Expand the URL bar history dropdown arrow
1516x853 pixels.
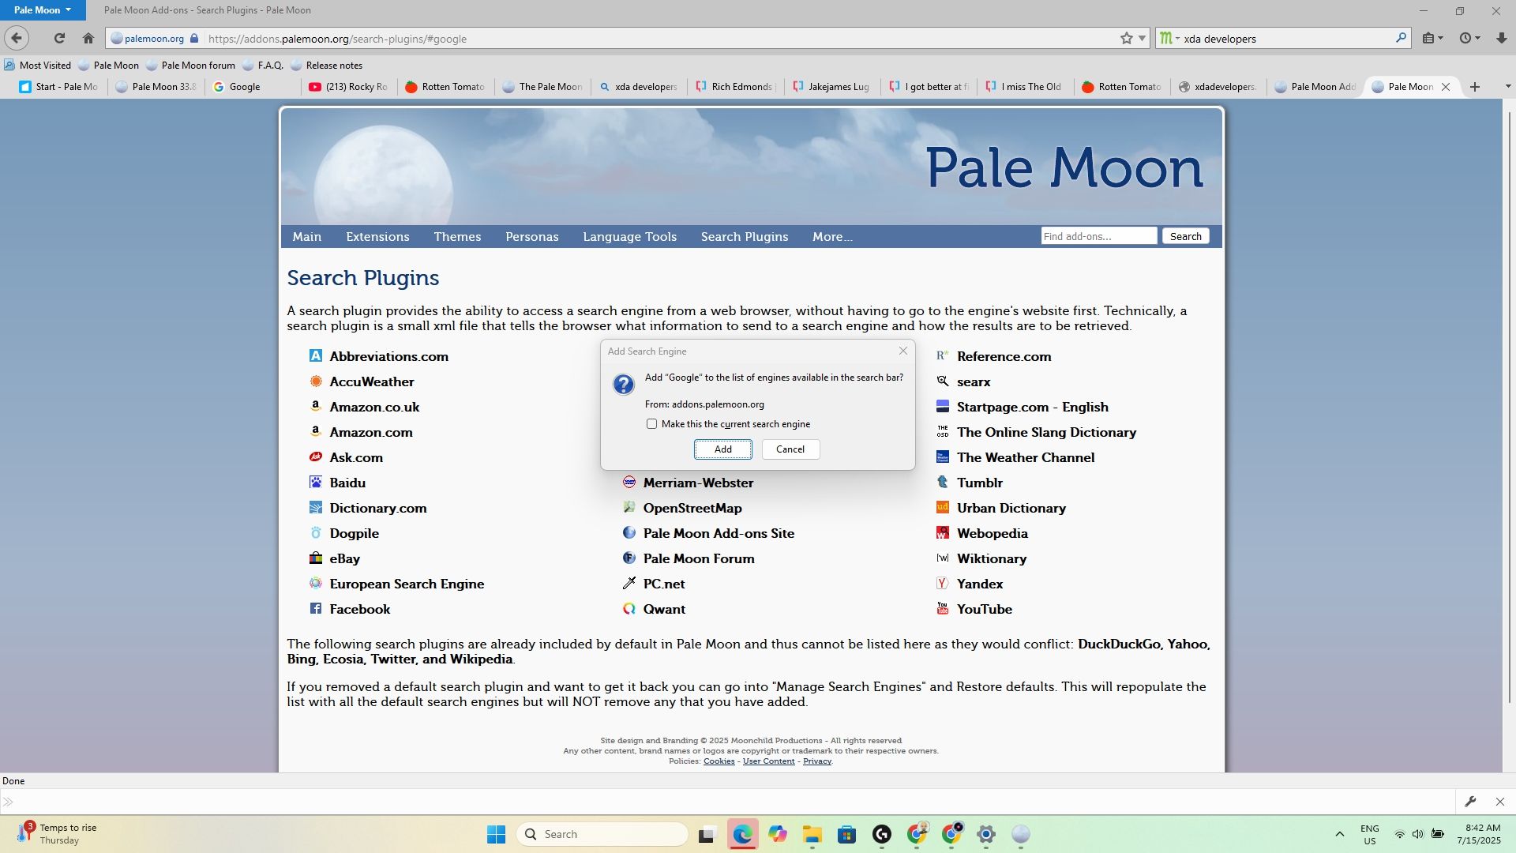[x=1142, y=38]
